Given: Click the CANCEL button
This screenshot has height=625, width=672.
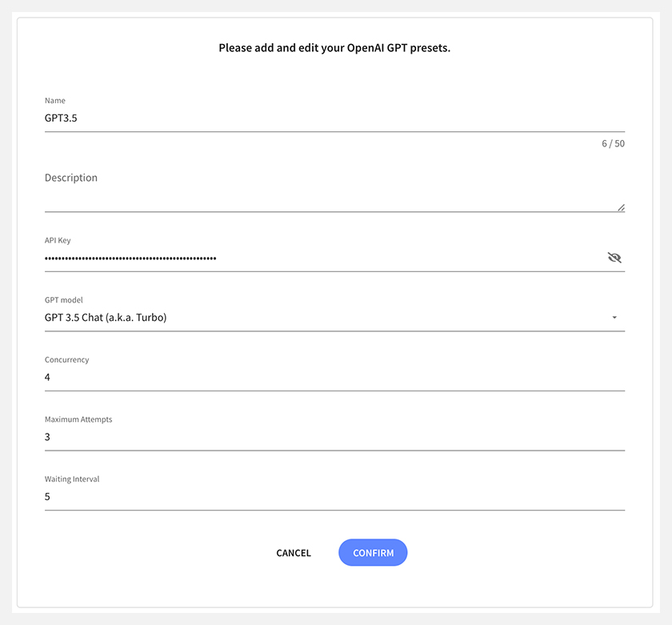Looking at the screenshot, I should tap(294, 553).
